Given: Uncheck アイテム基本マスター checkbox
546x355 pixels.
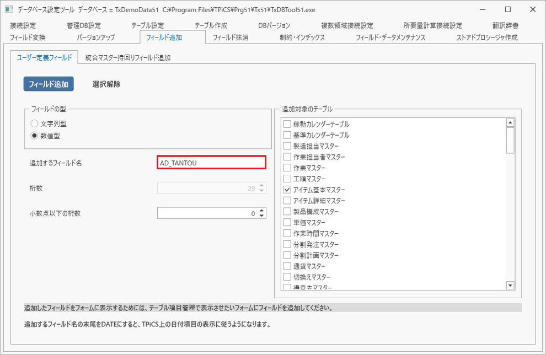Looking at the screenshot, I should [287, 190].
